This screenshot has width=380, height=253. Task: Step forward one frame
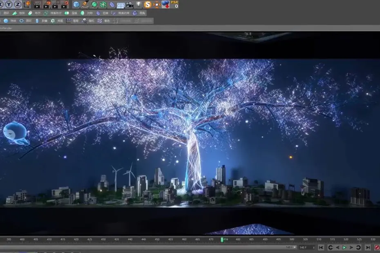[351, 247]
